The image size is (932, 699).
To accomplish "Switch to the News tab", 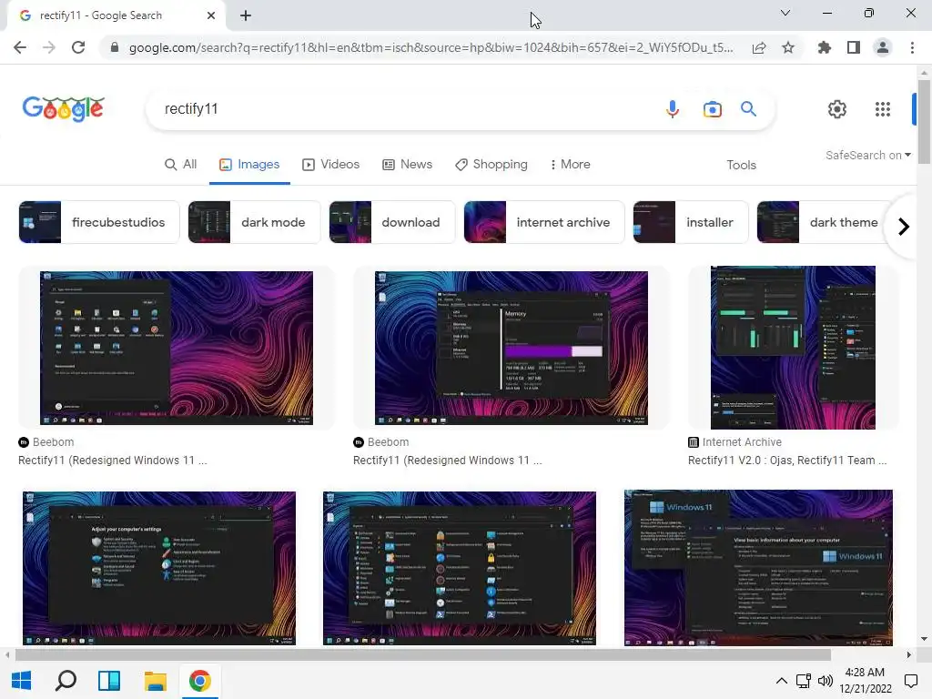I will 407,165.
